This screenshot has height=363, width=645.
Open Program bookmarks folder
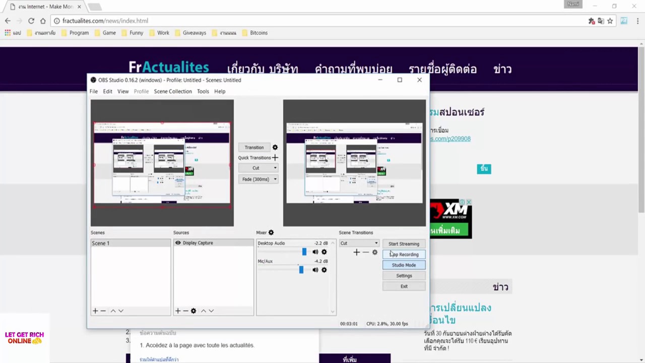pos(75,33)
